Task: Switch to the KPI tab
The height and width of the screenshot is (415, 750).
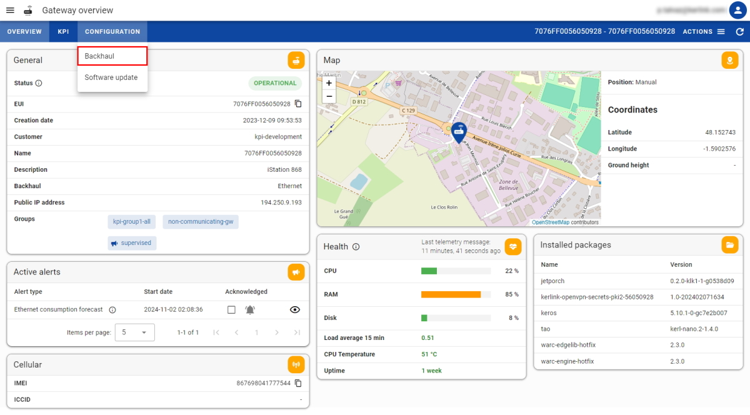Action: (62, 31)
